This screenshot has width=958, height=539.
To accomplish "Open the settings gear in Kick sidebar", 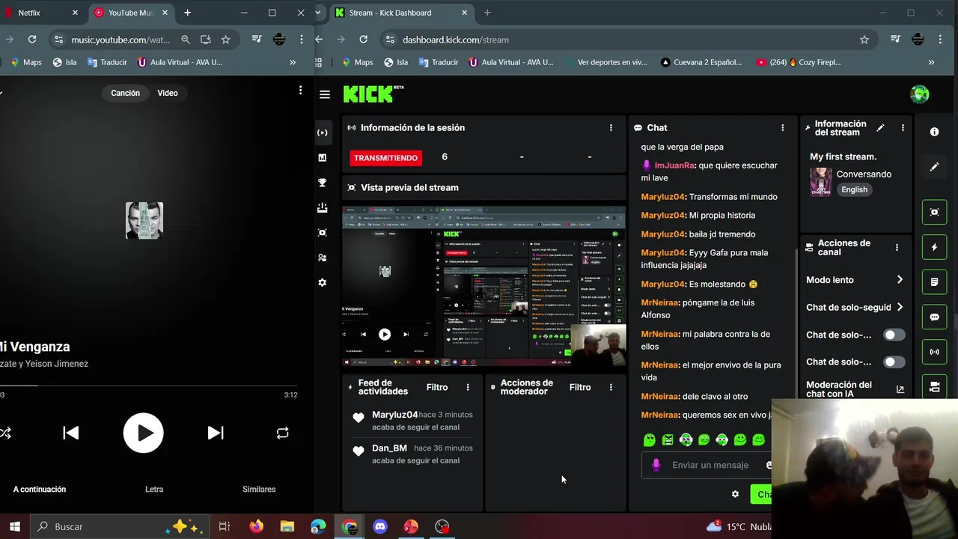I will [322, 283].
